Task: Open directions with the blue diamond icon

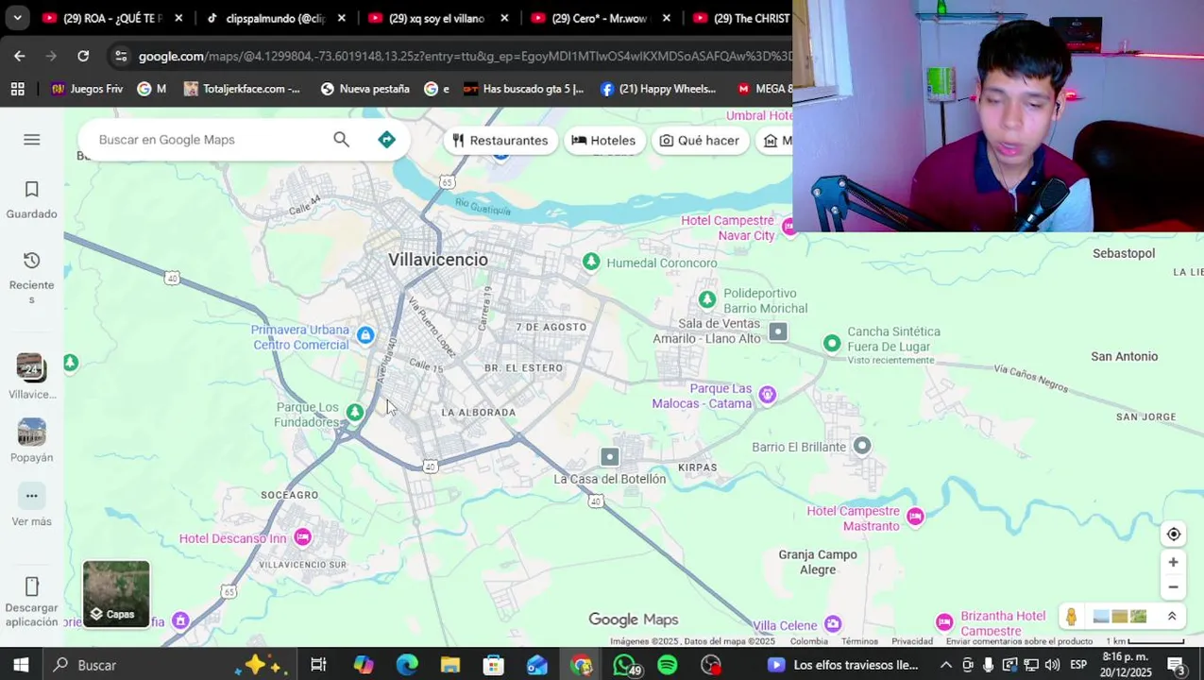Action: tap(386, 140)
